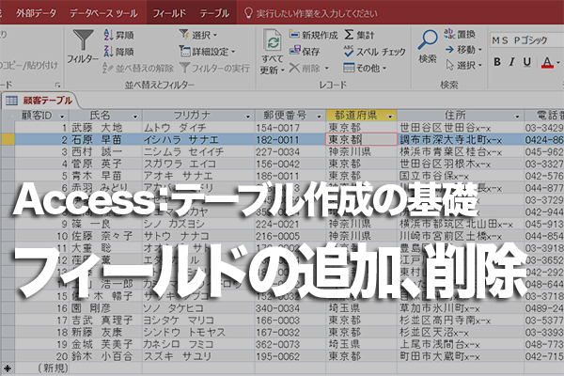Toggle Italic formatting

tap(512, 62)
